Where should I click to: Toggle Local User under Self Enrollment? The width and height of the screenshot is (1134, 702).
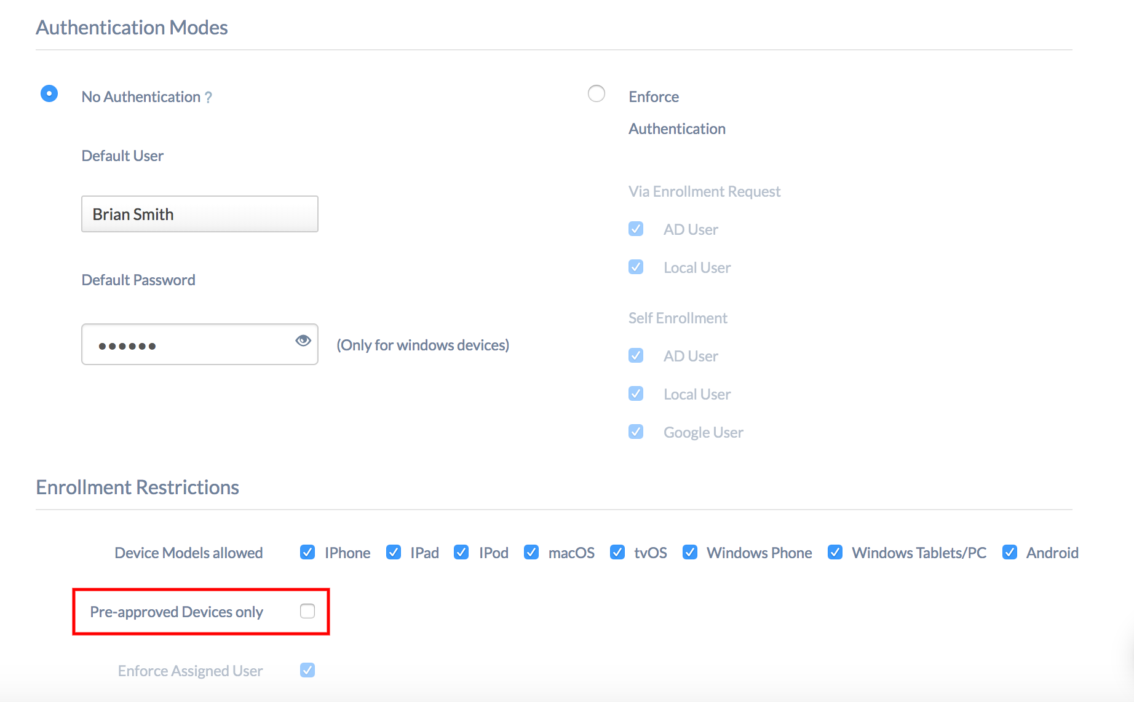point(636,393)
